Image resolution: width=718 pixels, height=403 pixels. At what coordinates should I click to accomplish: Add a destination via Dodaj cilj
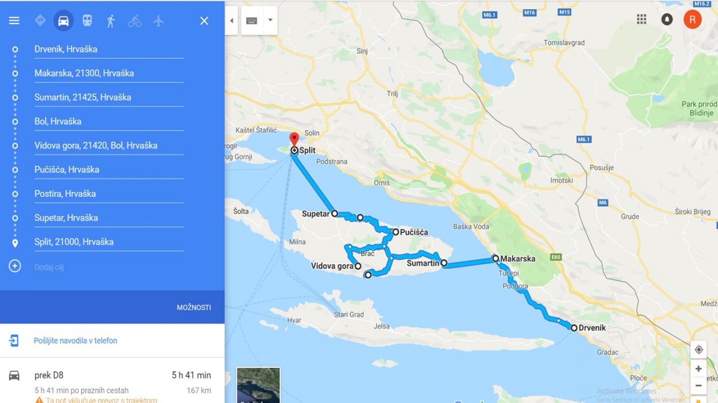point(49,267)
